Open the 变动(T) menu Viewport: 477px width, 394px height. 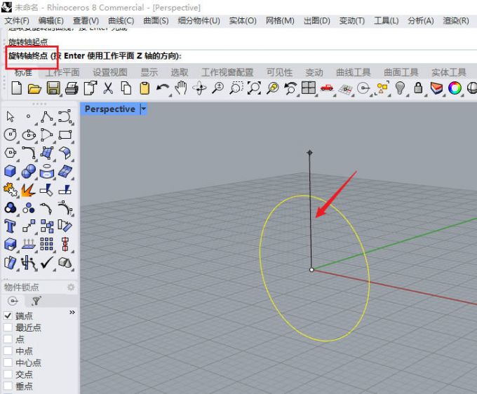point(352,21)
